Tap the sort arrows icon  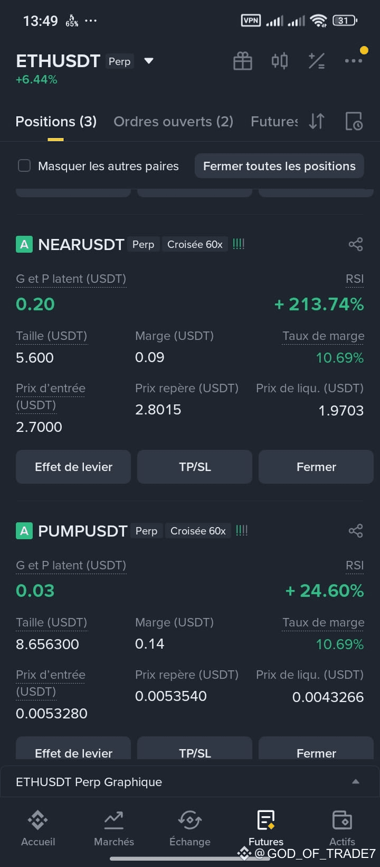pyautogui.click(x=317, y=121)
